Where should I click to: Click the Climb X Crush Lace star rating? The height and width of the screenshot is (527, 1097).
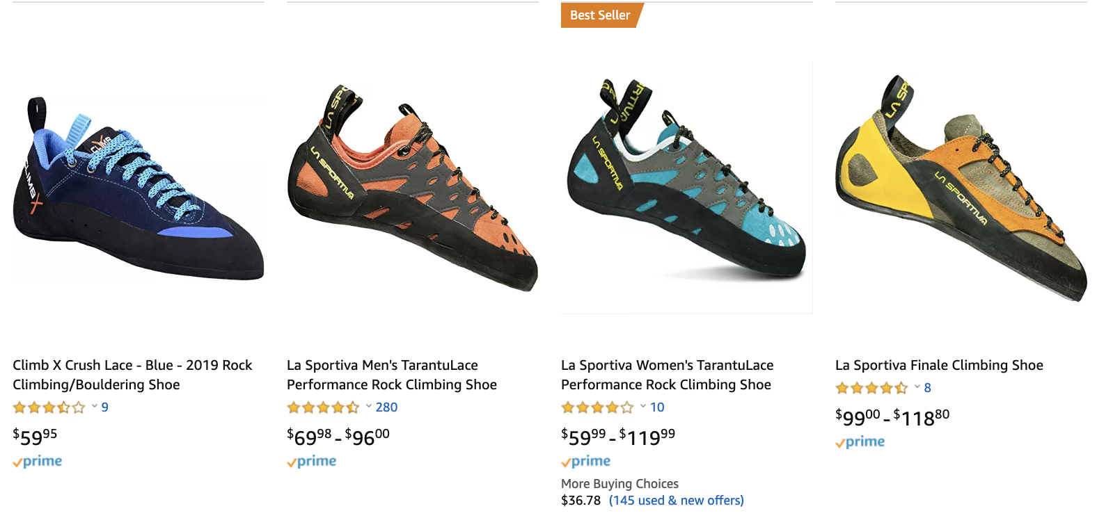pos(49,407)
